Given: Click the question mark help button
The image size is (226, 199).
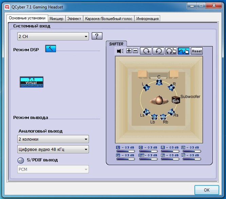Looking at the screenshot, I should [97, 36].
